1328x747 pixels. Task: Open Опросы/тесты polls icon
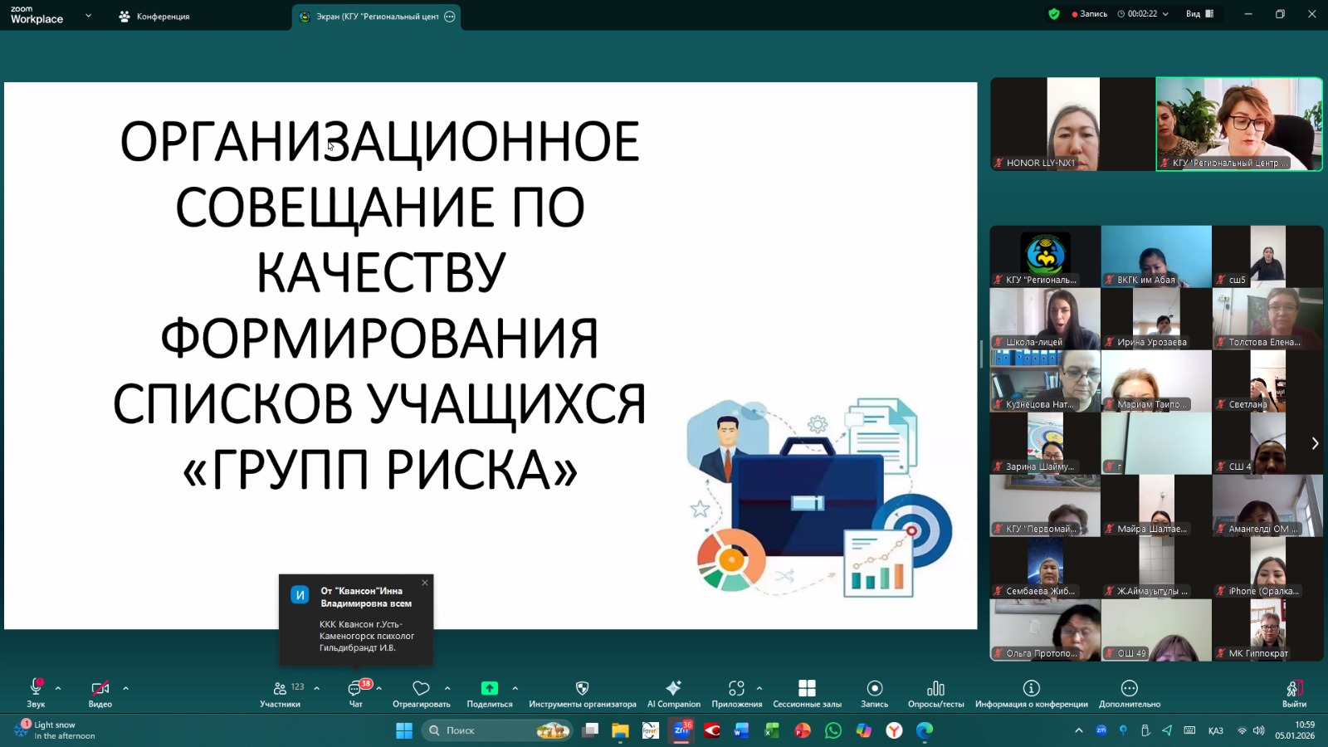(x=935, y=693)
